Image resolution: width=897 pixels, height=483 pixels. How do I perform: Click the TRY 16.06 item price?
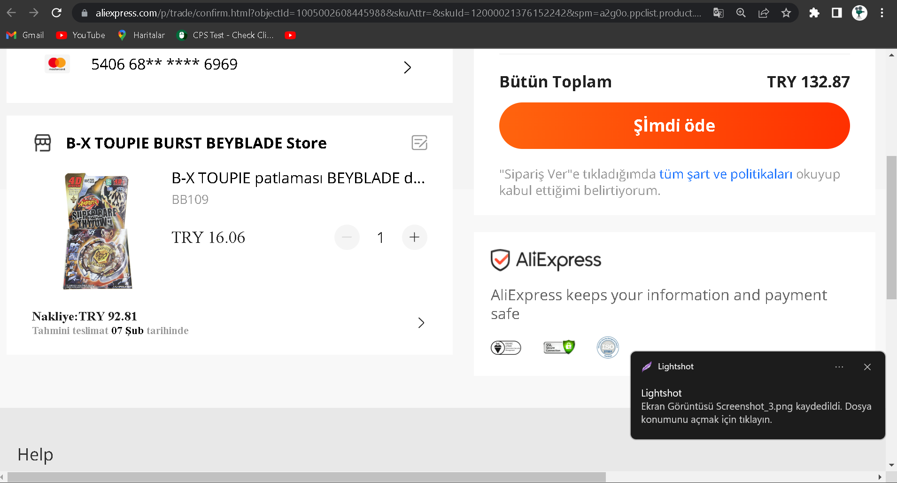click(209, 238)
